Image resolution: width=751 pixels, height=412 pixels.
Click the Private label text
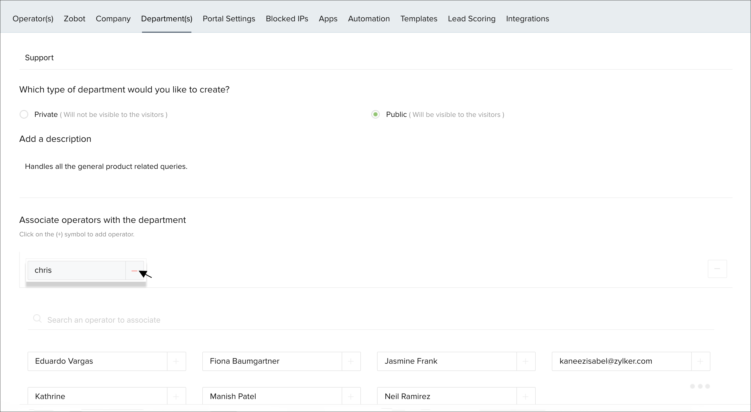[x=46, y=114]
